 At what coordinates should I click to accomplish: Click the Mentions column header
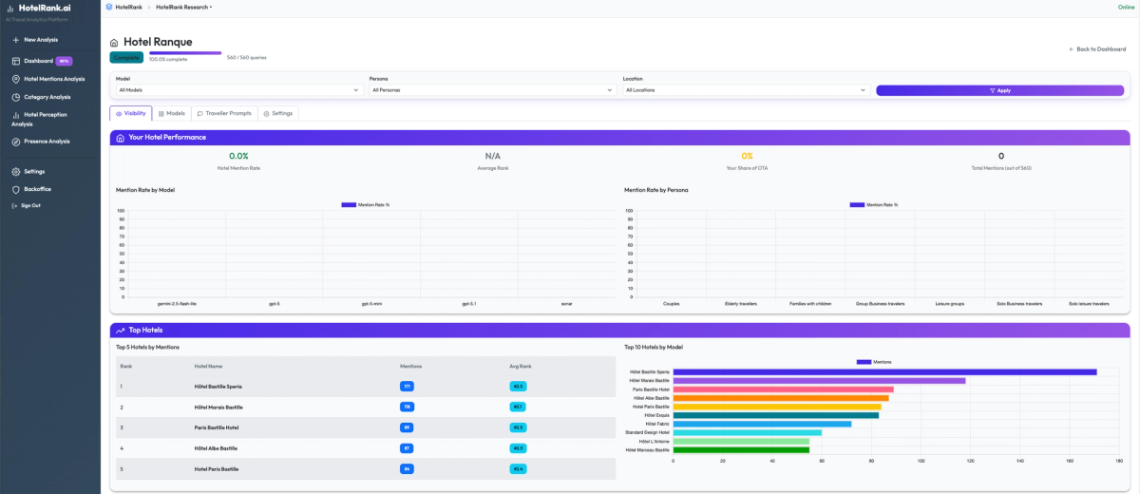pyautogui.click(x=410, y=366)
